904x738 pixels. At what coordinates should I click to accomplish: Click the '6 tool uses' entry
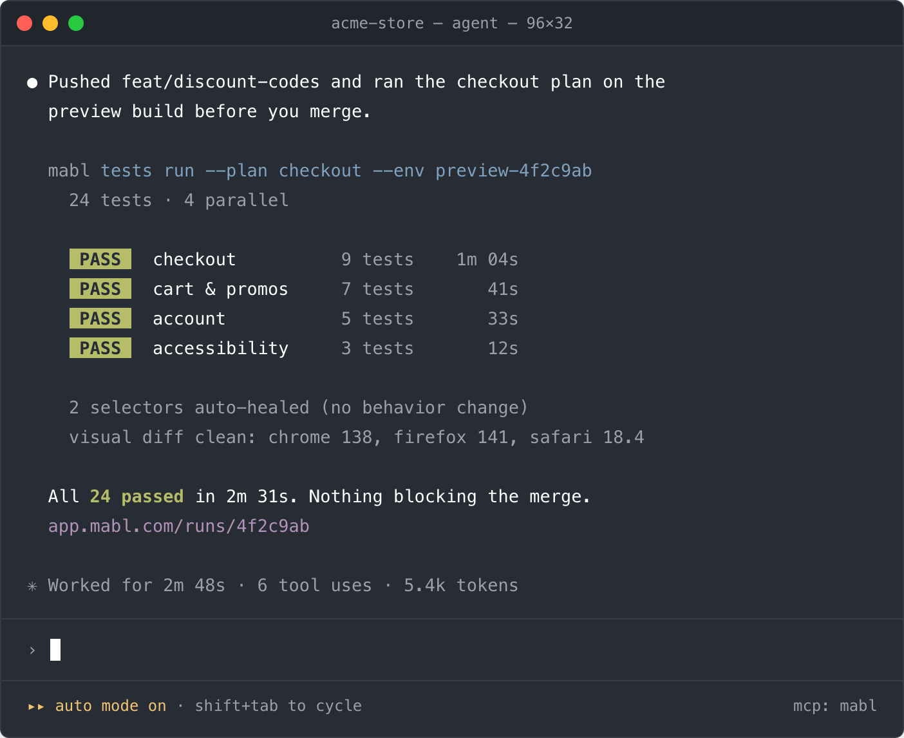point(314,585)
